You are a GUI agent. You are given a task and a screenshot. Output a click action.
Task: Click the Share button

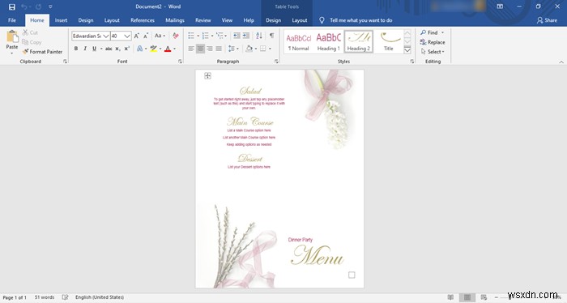tap(547, 20)
